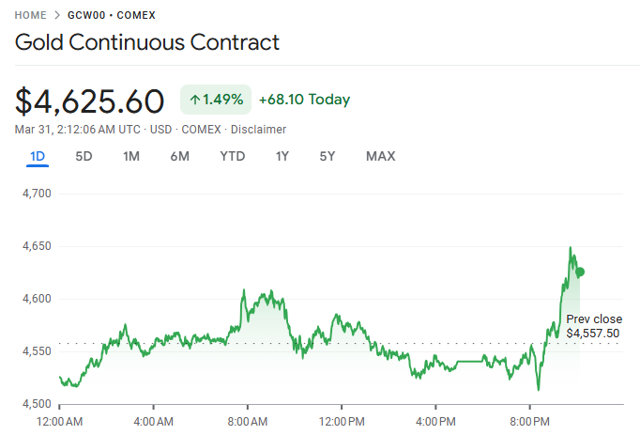Click the 4,700 y-axis label
Image resolution: width=640 pixels, height=435 pixels.
tap(36, 193)
